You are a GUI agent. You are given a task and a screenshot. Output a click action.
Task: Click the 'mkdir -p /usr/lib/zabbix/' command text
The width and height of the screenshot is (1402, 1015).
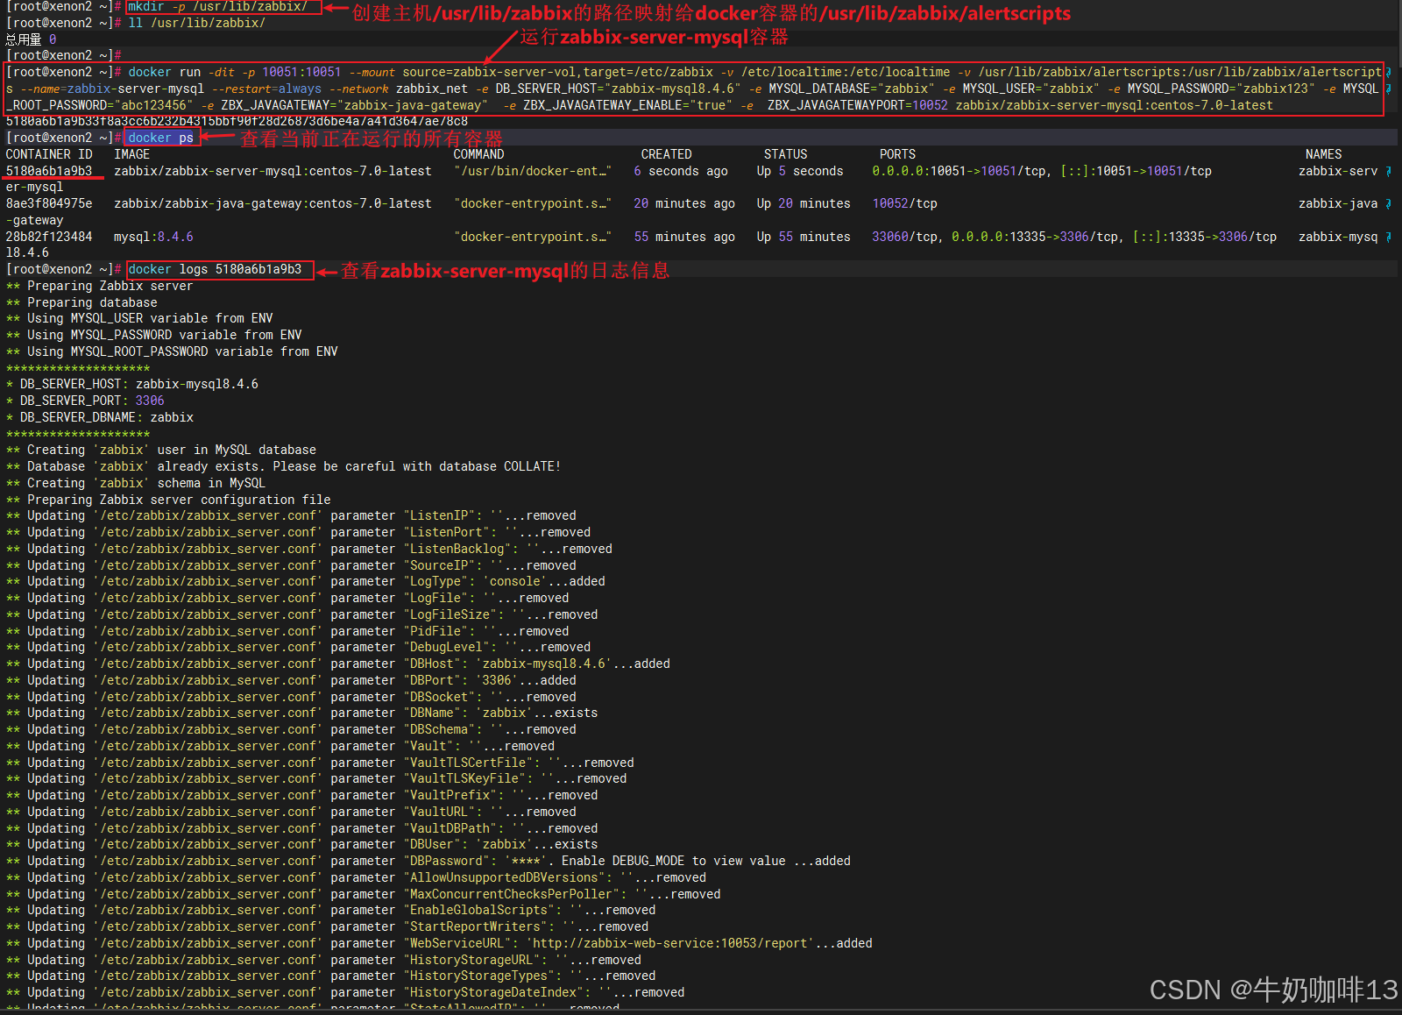tap(217, 7)
